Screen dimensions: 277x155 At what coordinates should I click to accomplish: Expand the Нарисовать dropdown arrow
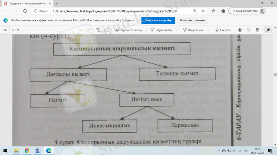click(177, 30)
